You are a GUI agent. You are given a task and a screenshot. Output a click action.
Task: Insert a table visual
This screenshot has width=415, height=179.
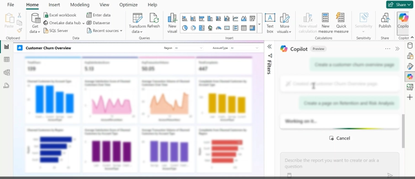click(x=244, y=27)
